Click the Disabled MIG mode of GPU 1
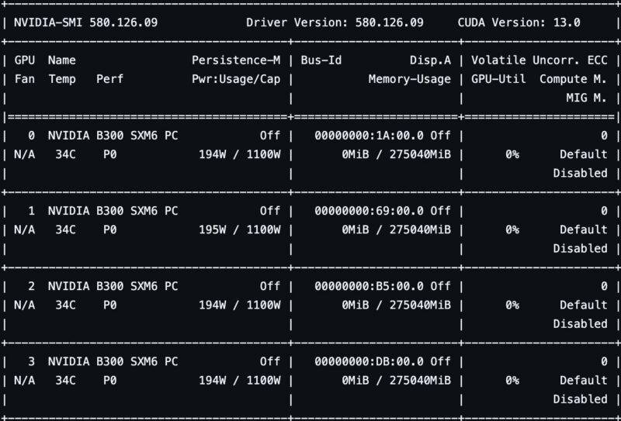The height and width of the screenshot is (421, 621). coord(580,248)
